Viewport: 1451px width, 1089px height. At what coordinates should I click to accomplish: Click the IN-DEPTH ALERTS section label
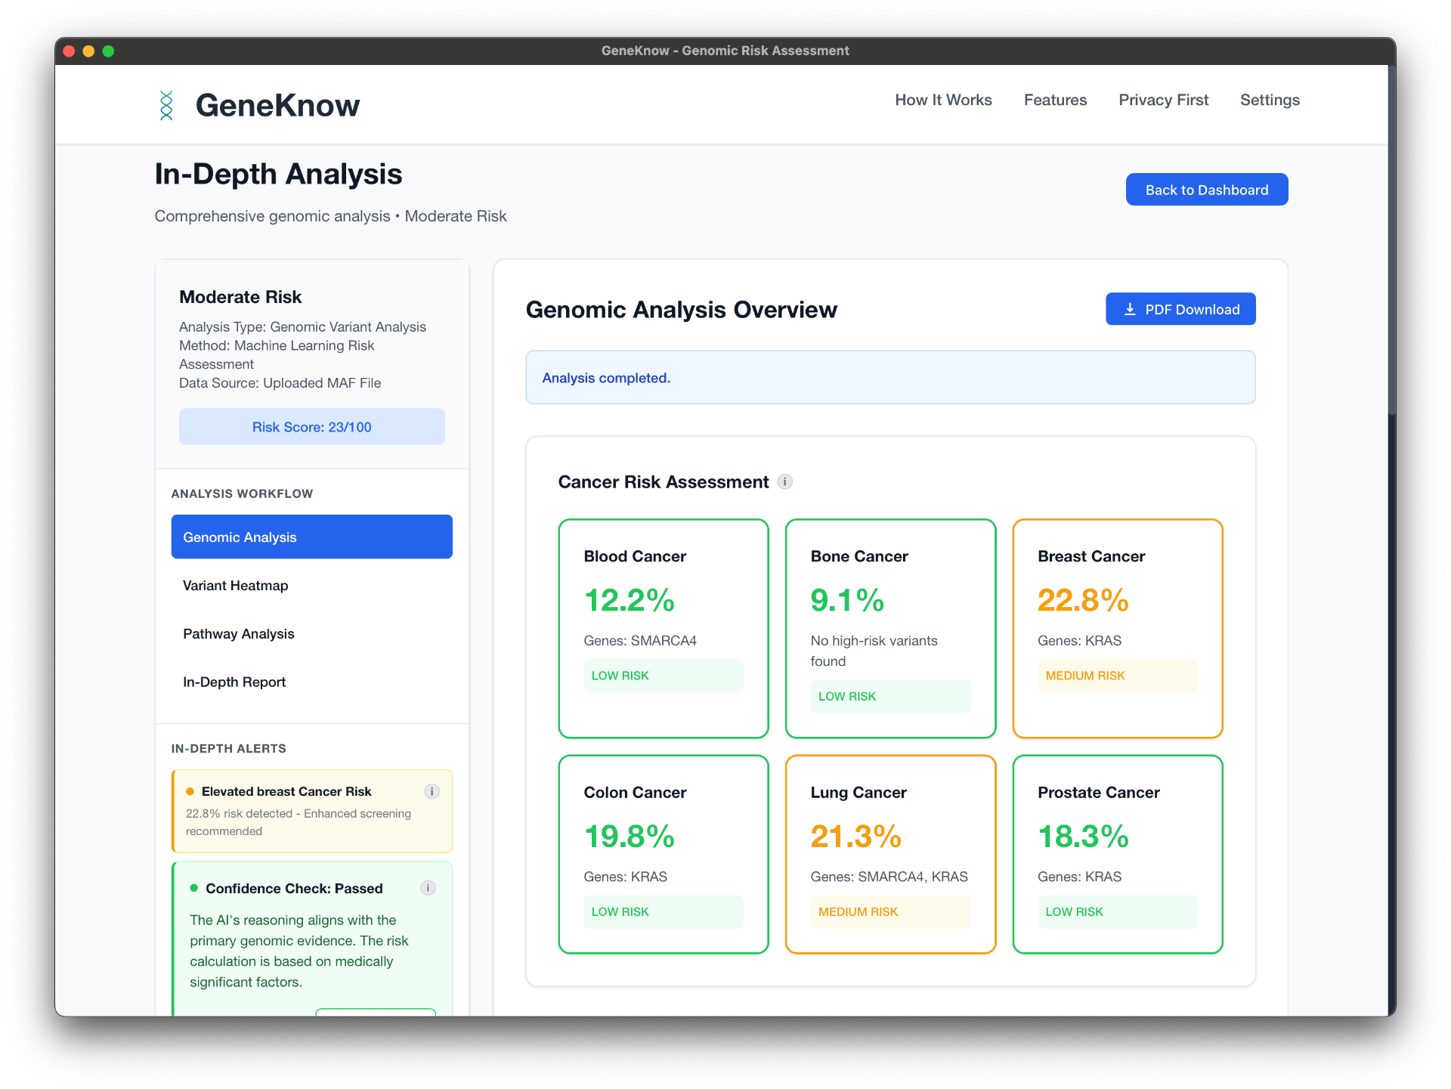point(228,748)
